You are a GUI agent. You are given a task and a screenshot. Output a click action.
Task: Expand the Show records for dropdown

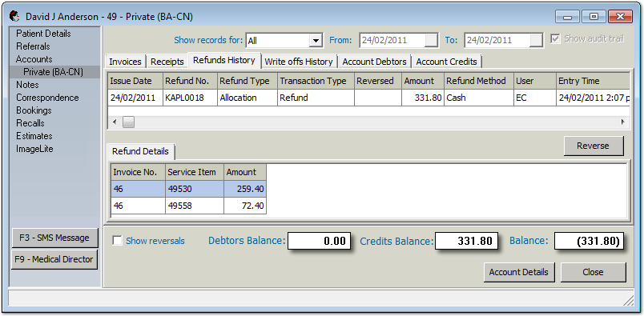[x=315, y=41]
